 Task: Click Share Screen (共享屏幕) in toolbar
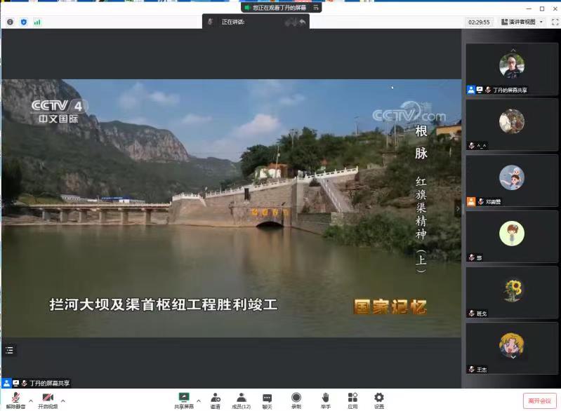click(184, 400)
